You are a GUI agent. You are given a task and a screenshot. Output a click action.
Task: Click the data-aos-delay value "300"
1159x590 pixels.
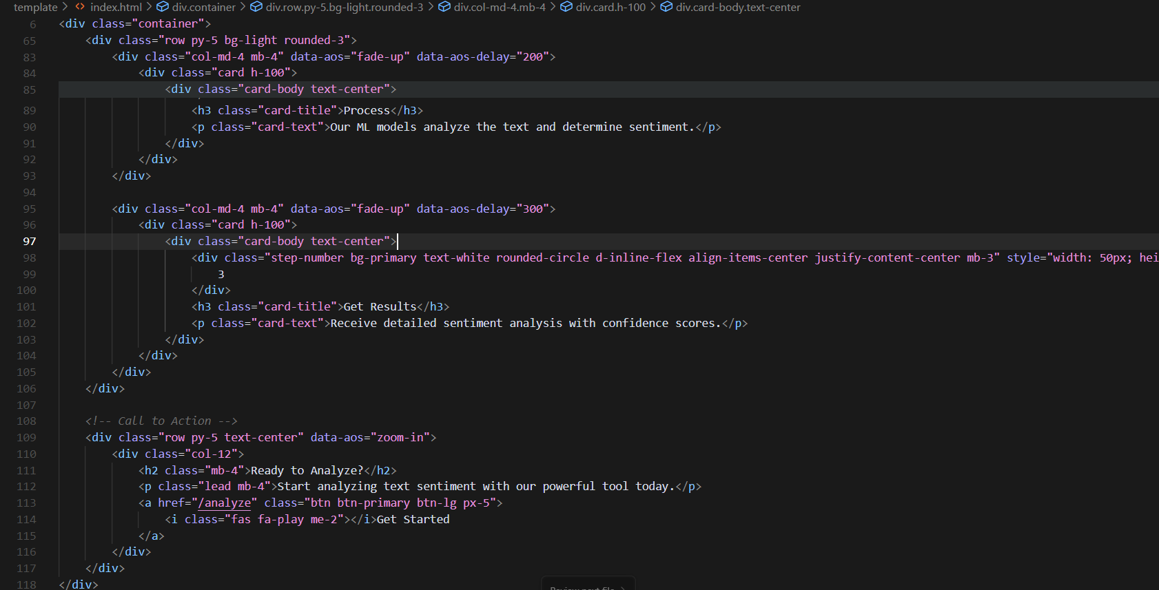(532, 209)
